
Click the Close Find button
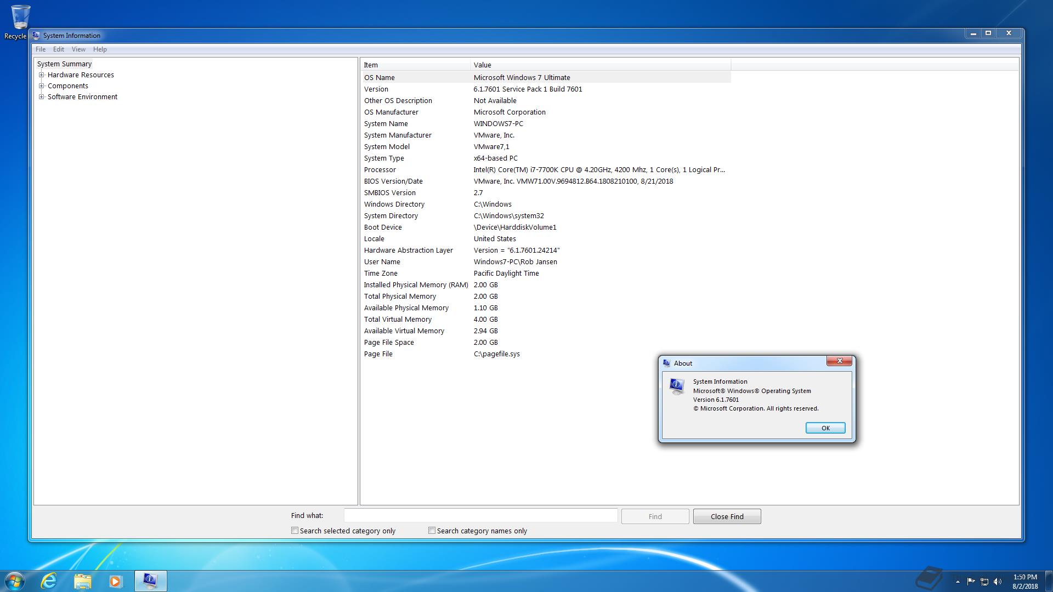[x=727, y=516]
